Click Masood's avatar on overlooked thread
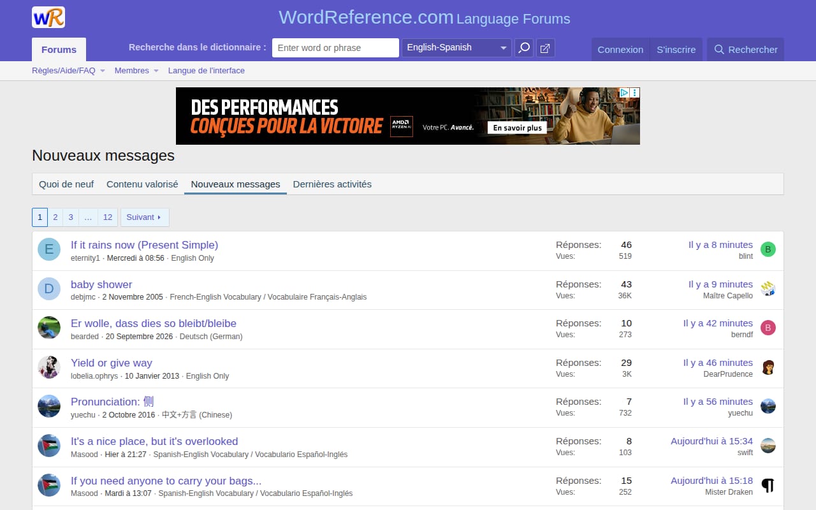816x510 pixels. [49, 446]
